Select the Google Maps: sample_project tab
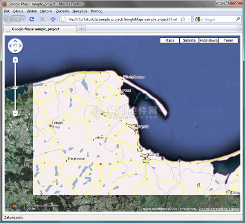Viewport: 245px width, 223px height. 40,29
